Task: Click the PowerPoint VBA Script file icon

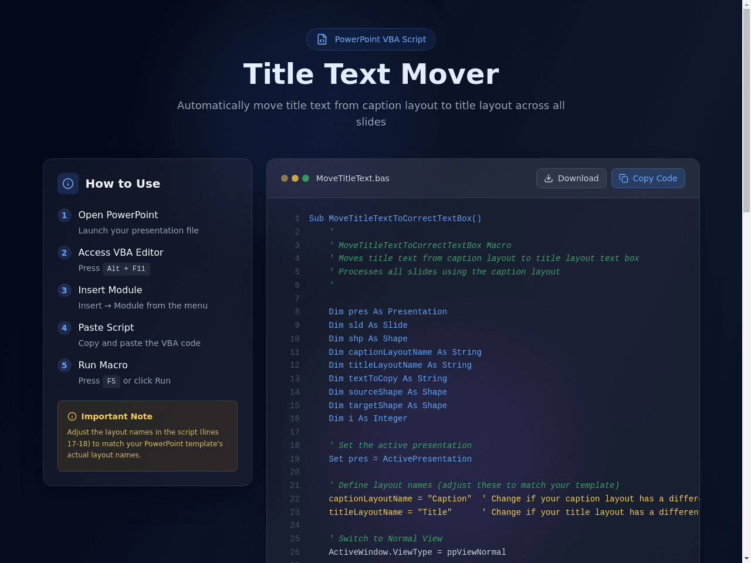Action: (322, 39)
